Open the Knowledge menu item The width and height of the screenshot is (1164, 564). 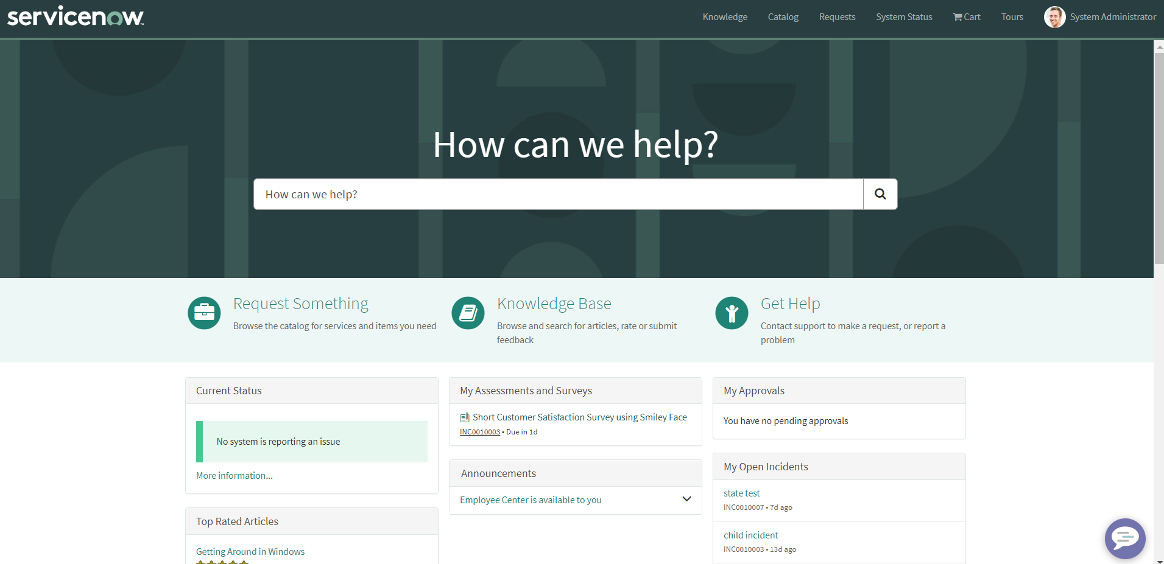725,17
